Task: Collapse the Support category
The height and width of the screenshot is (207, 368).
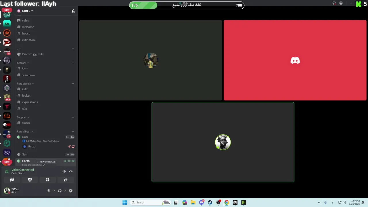Action: 23,117
